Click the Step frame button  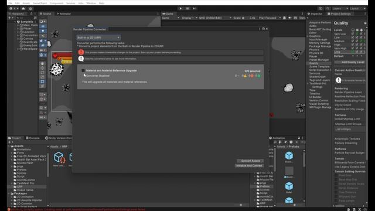(194, 8)
